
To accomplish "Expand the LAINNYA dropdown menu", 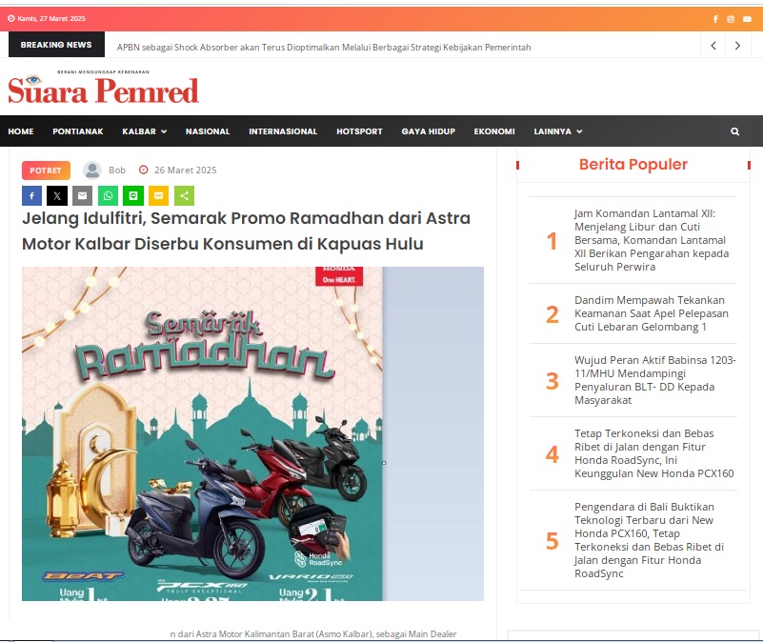I will pyautogui.click(x=558, y=131).
